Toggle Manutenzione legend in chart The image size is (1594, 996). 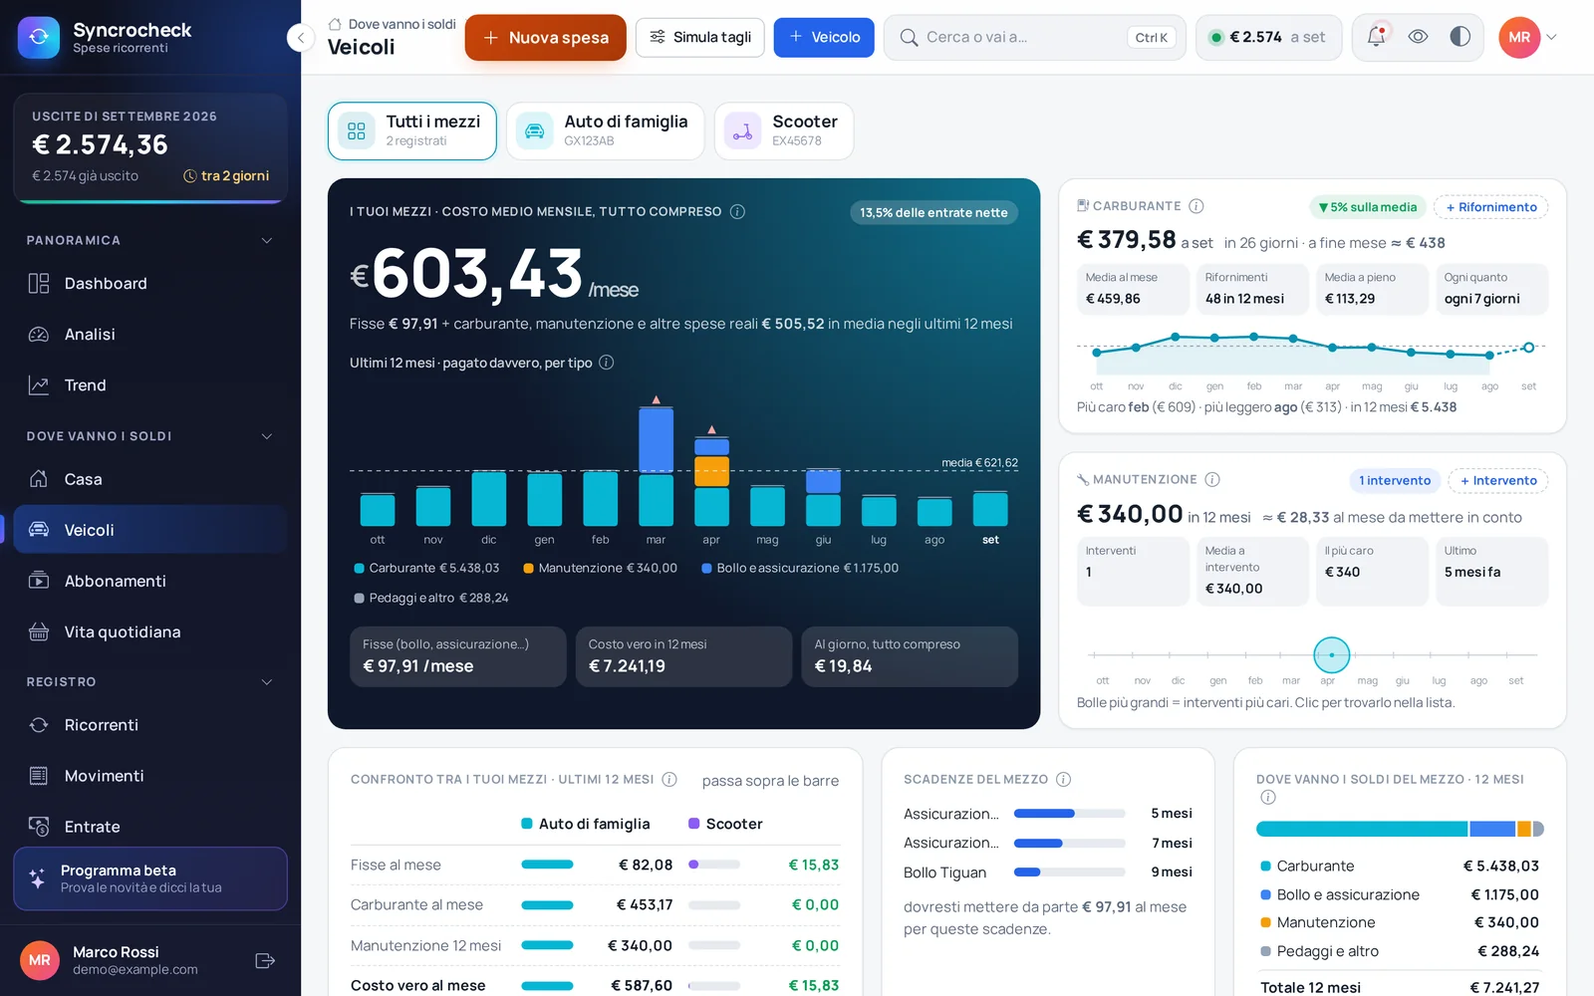tap(600, 568)
